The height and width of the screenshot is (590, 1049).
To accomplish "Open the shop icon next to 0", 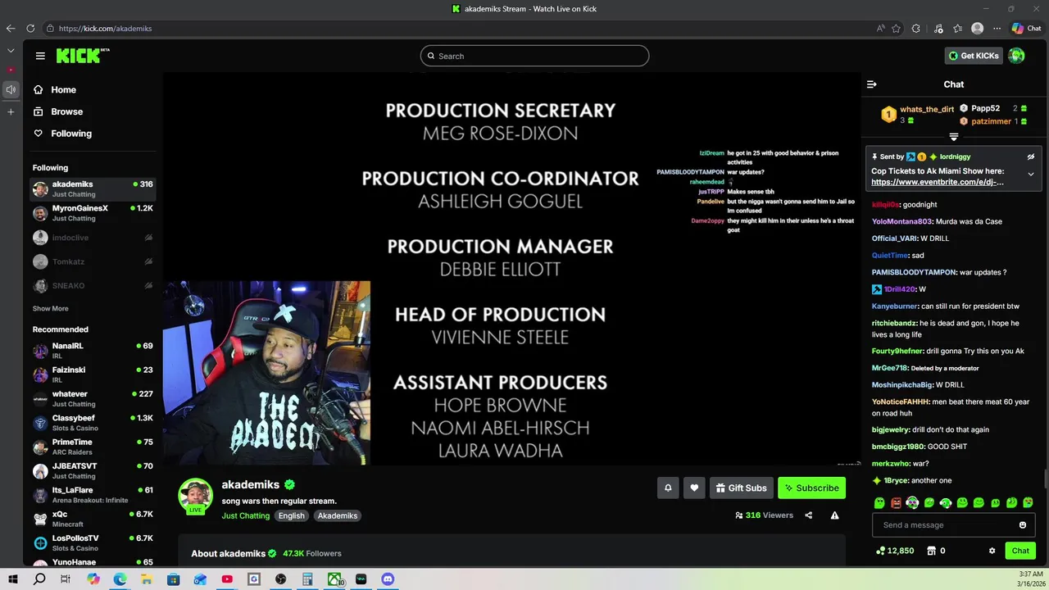I will click(x=931, y=551).
